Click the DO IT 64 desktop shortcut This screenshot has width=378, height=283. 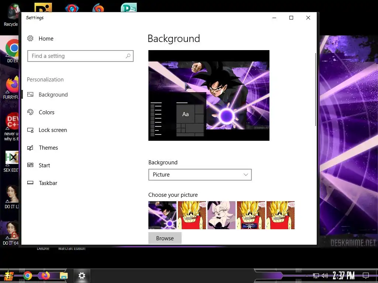coord(11,233)
